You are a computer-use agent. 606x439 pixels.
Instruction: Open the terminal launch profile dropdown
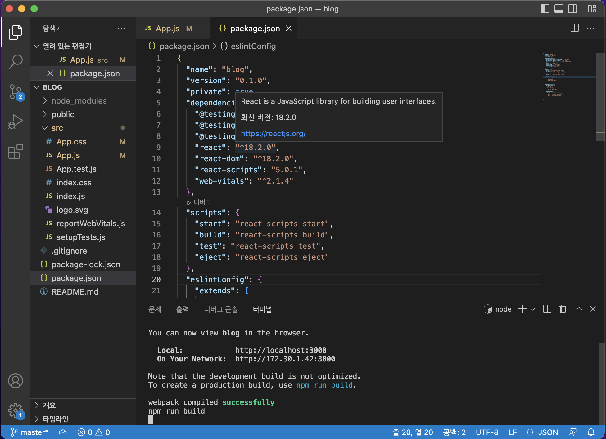pyautogui.click(x=533, y=309)
